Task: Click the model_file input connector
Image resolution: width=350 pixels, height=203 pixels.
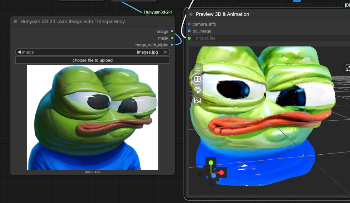Action: pyautogui.click(x=189, y=38)
